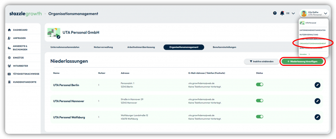
Task: Click address Straße in Hannover 29
Action: click(132, 99)
